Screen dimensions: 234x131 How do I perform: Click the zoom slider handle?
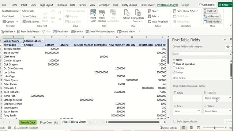tap(215, 128)
